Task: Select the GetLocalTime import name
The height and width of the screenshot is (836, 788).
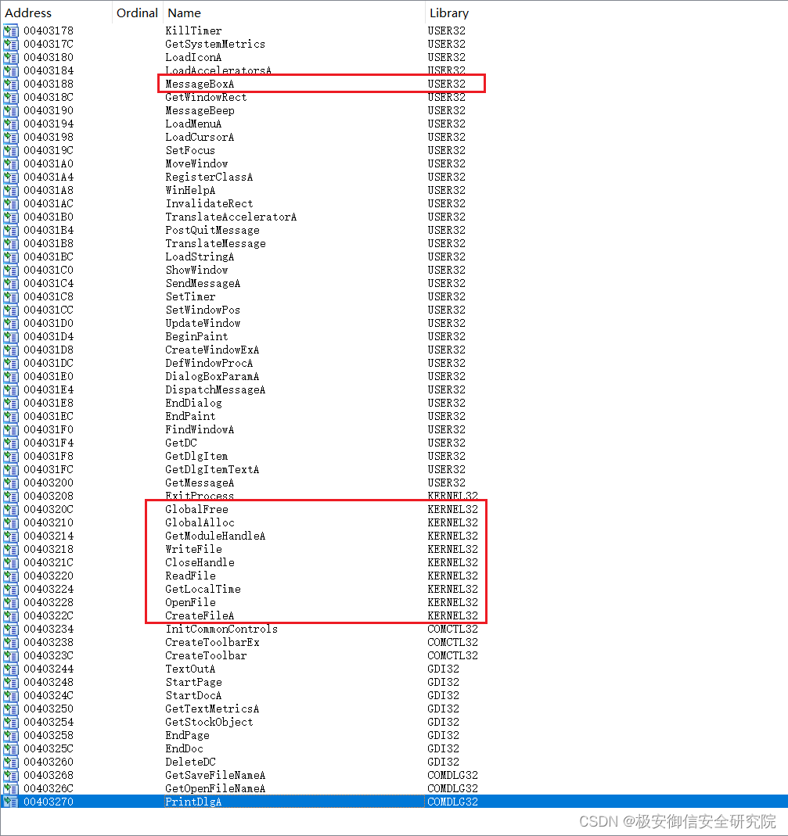Action: 203,589
